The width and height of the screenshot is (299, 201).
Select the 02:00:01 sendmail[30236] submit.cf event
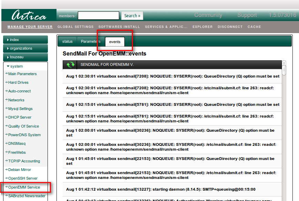(172, 147)
